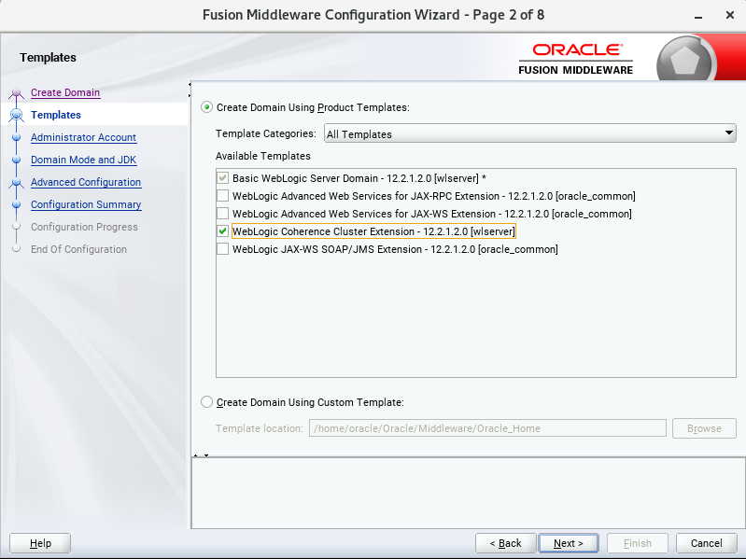The width and height of the screenshot is (746, 559).
Task: Click the Back button
Action: point(505,543)
